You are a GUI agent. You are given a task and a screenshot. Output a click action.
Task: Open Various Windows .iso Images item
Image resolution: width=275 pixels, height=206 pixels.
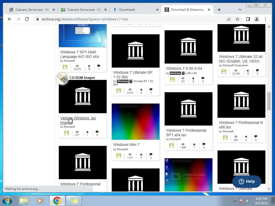78,120
